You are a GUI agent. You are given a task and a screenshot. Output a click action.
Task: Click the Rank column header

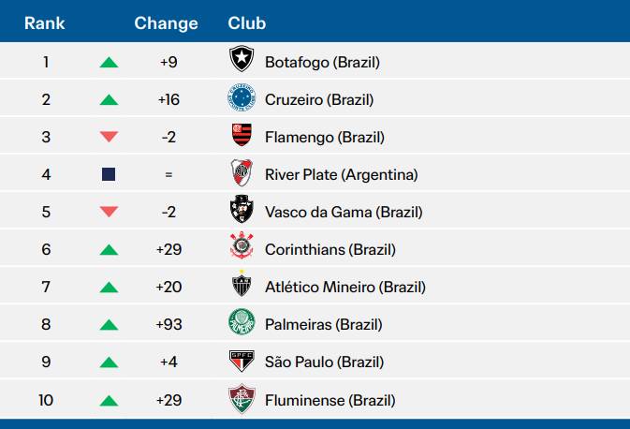click(x=44, y=23)
